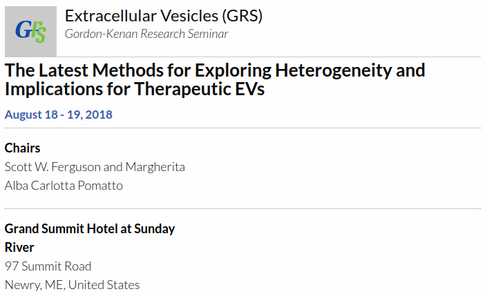Select the 97 Summit Road address line
487x296 pixels.
(48, 266)
